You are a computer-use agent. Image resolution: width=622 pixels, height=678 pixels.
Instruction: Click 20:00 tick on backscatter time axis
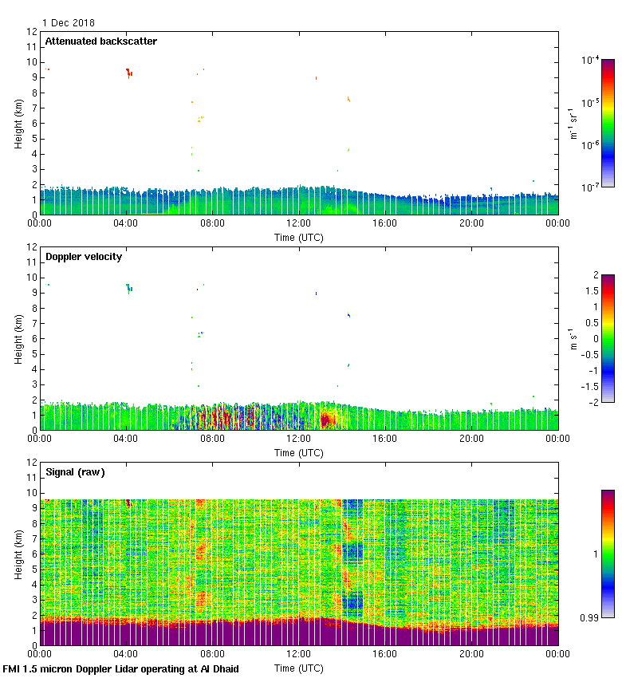pyautogui.click(x=471, y=224)
